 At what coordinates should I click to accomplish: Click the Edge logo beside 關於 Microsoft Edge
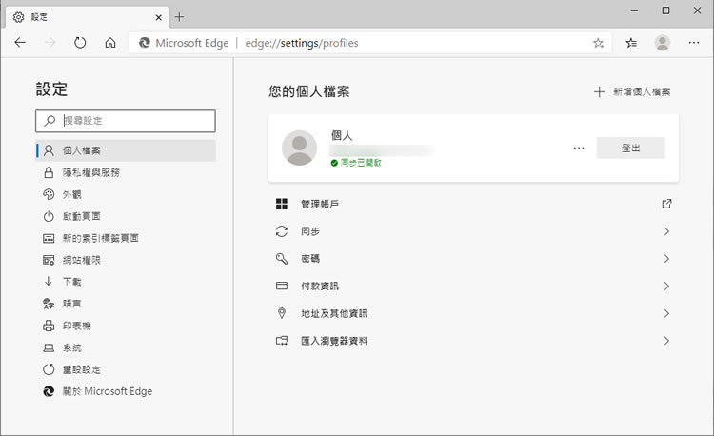pyautogui.click(x=49, y=391)
